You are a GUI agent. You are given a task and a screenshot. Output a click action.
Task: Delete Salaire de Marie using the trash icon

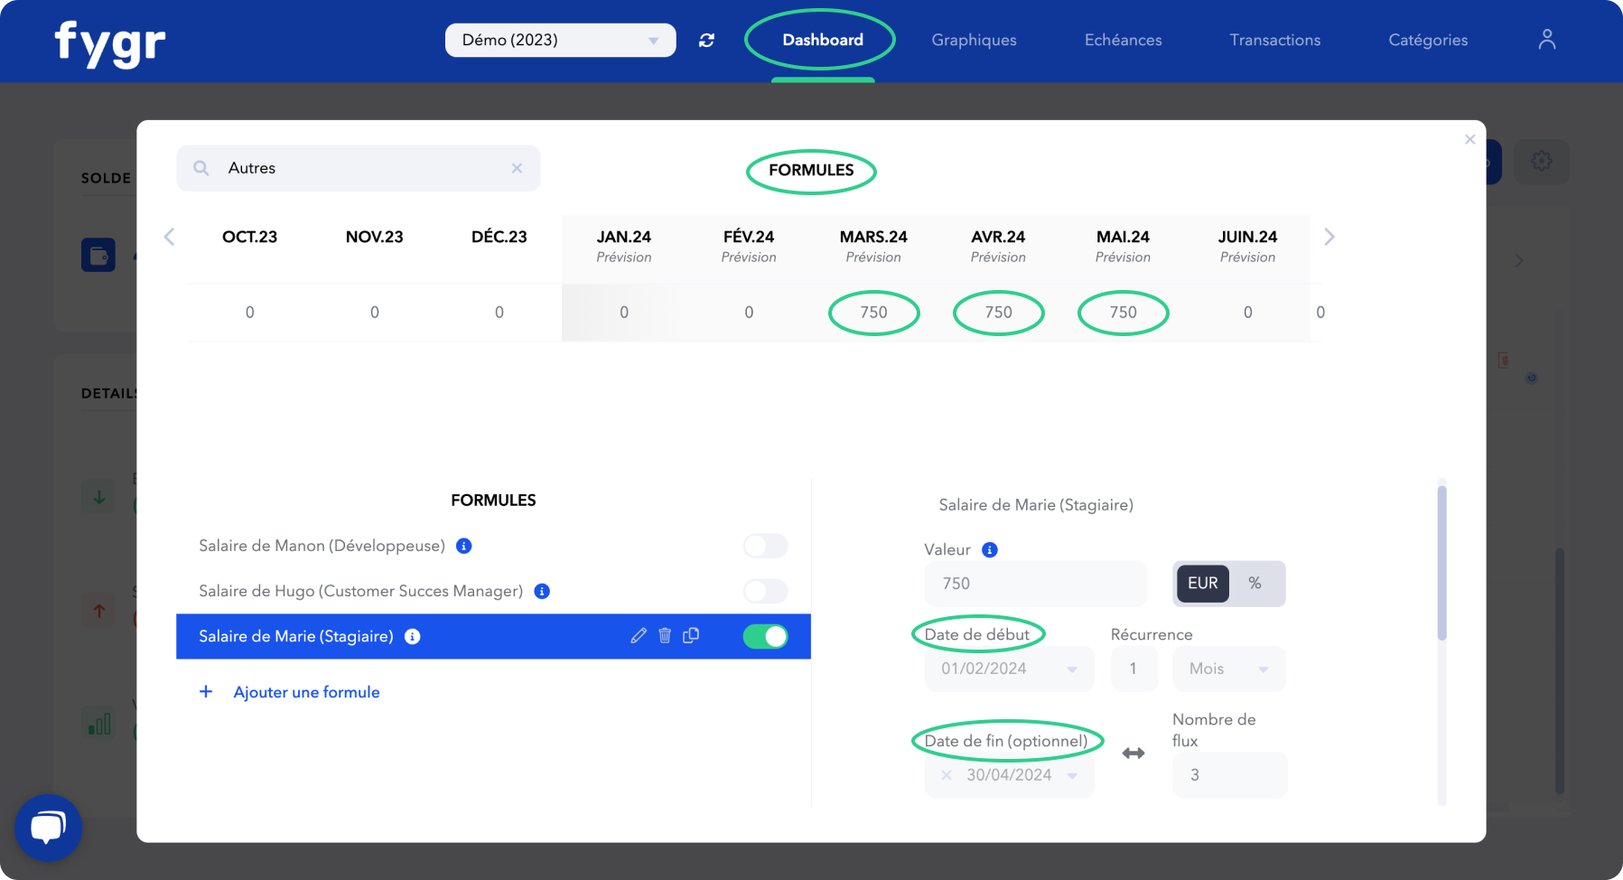[x=665, y=636]
